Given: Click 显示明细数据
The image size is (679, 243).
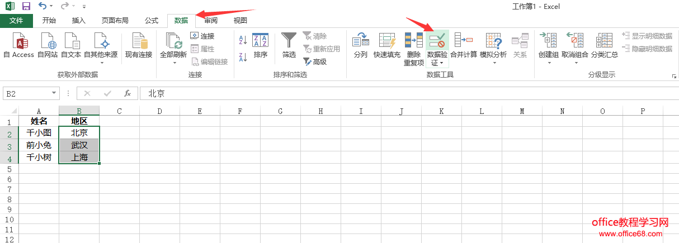Looking at the screenshot, I should (x=647, y=36).
